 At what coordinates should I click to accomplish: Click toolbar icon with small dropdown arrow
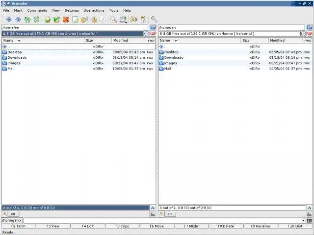click(123, 20)
